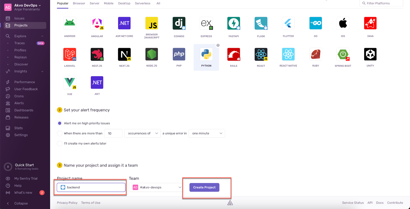
Task: Open Dashboards in the sidebar
Action: point(25,110)
